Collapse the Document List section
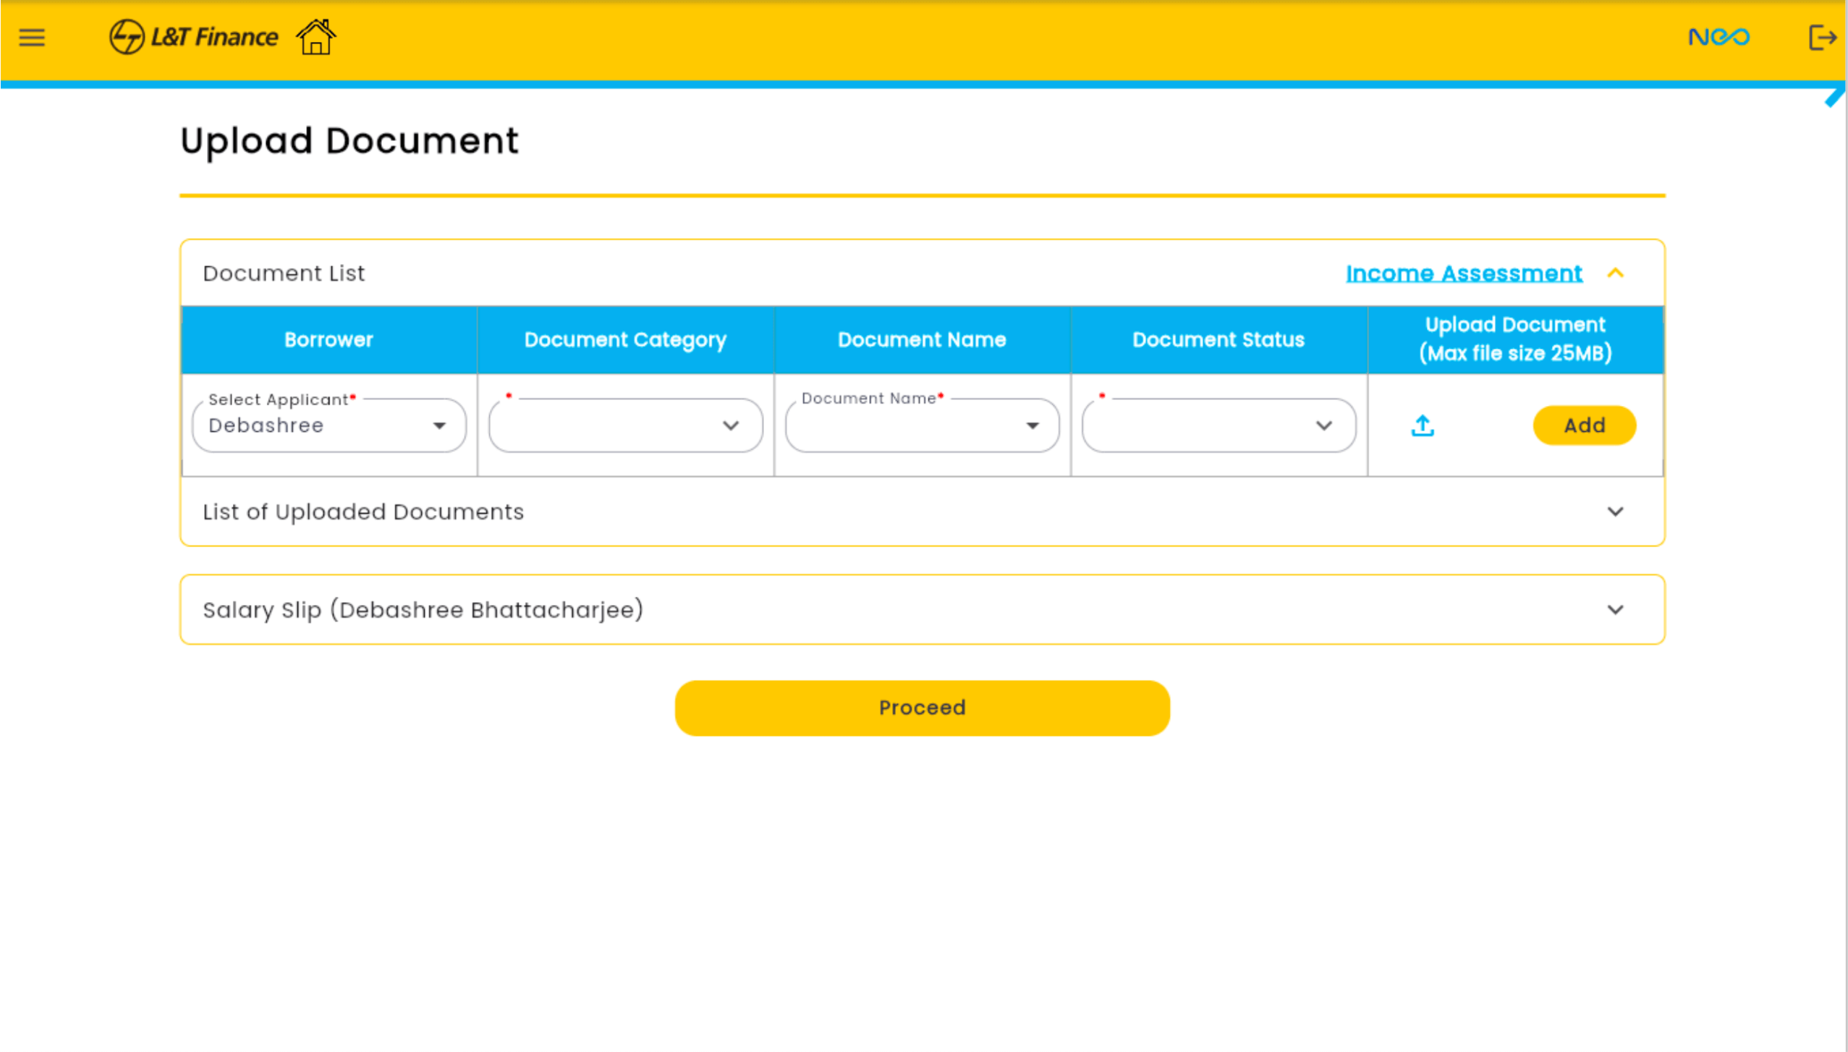Screen dimensions: 1848x1052 (x=1615, y=273)
